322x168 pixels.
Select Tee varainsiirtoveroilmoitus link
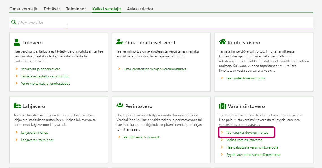tap(247, 133)
